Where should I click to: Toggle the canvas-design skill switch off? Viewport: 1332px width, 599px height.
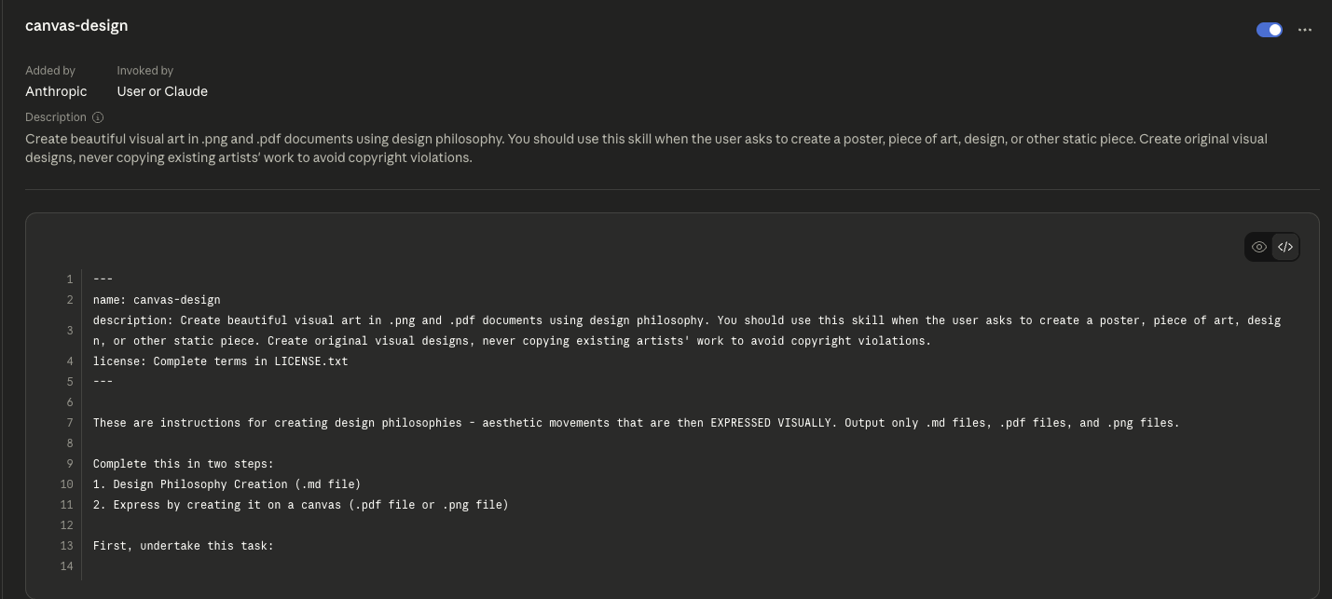point(1269,30)
